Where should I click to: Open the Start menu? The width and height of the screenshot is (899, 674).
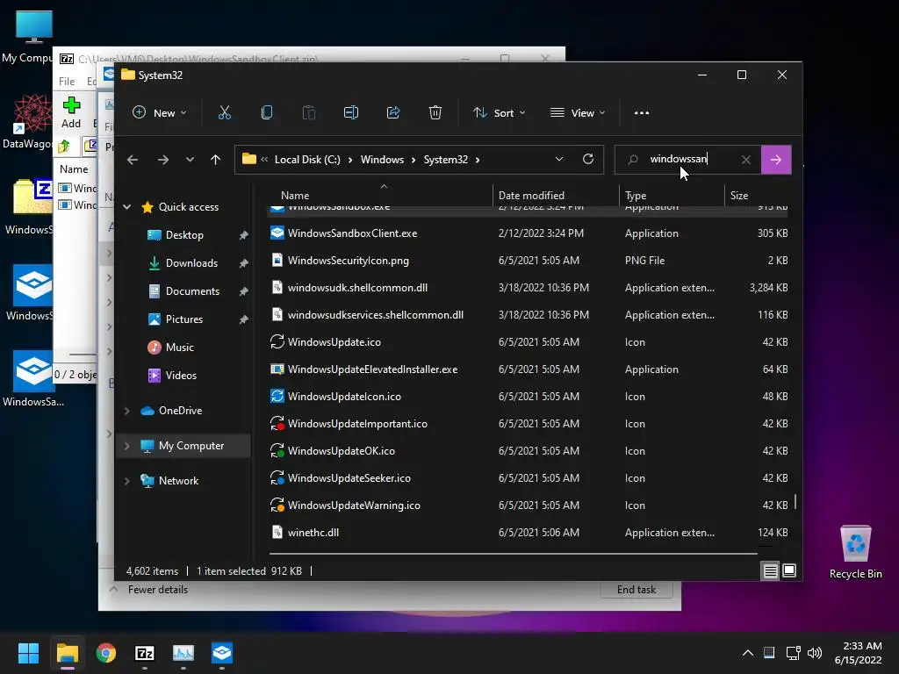click(x=28, y=653)
